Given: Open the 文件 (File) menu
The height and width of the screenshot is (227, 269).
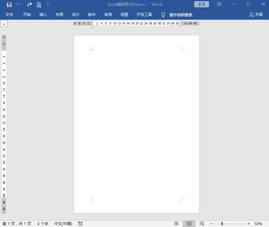Looking at the screenshot, I should pos(9,15).
